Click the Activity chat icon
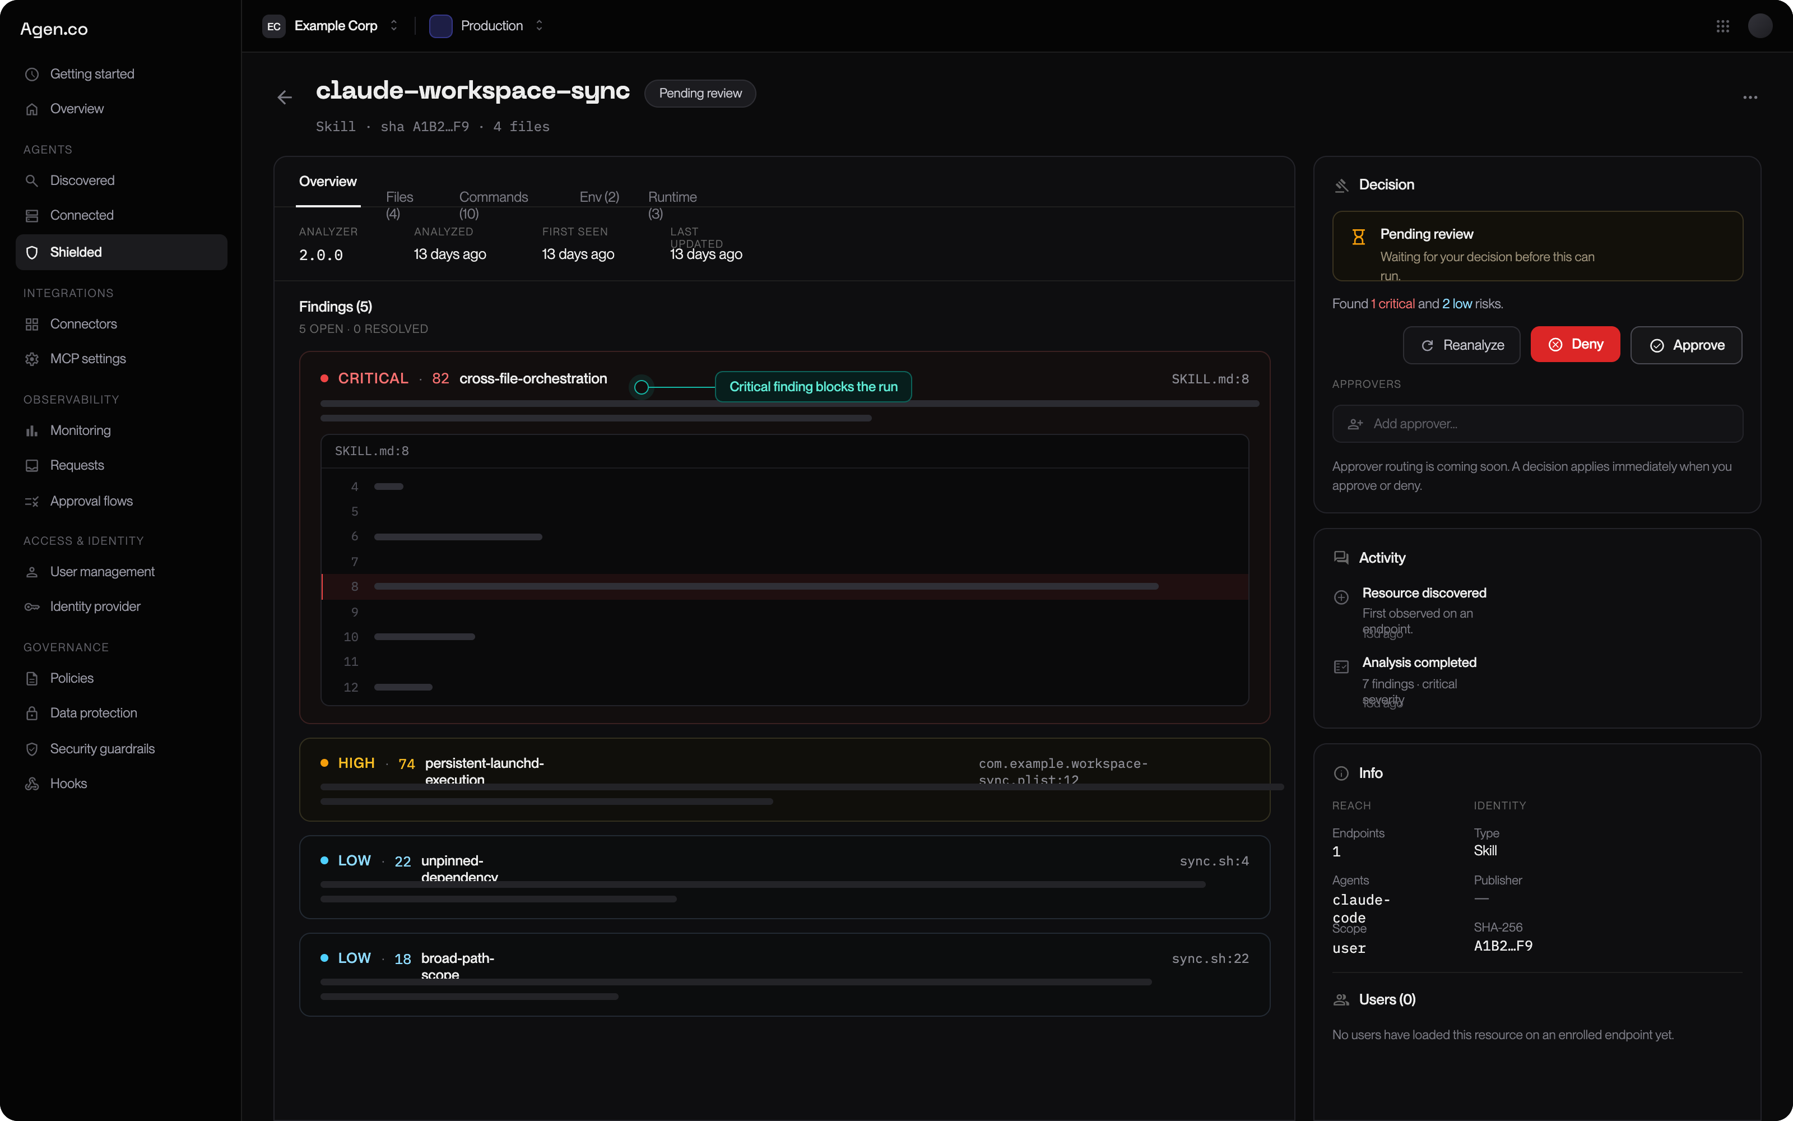The height and width of the screenshot is (1121, 1793). tap(1341, 558)
